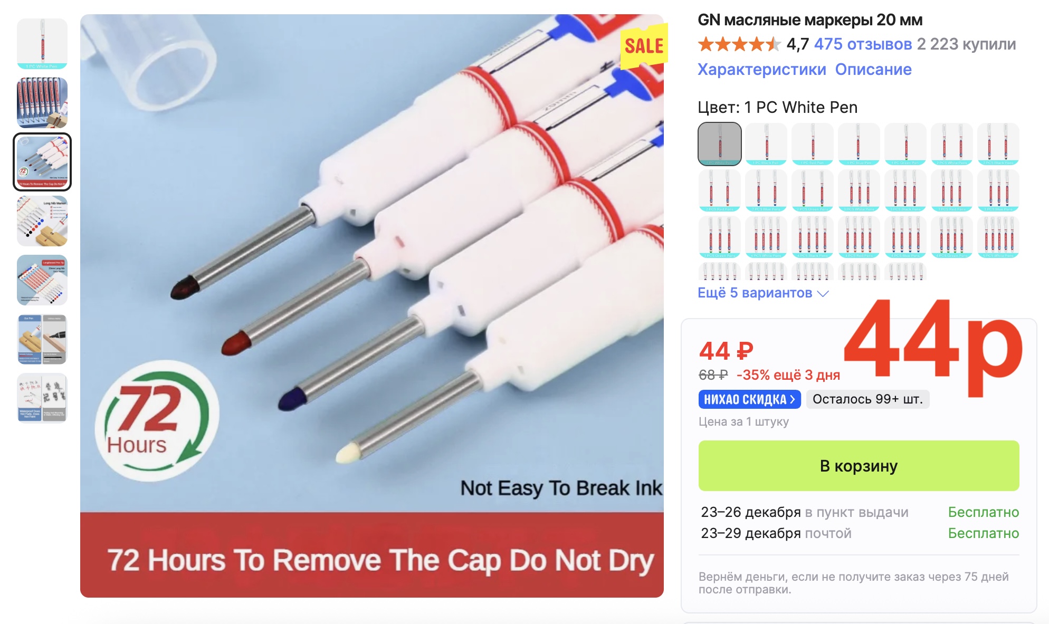
Task: View the last thumbnail with Chinese writing
Action: (42, 398)
